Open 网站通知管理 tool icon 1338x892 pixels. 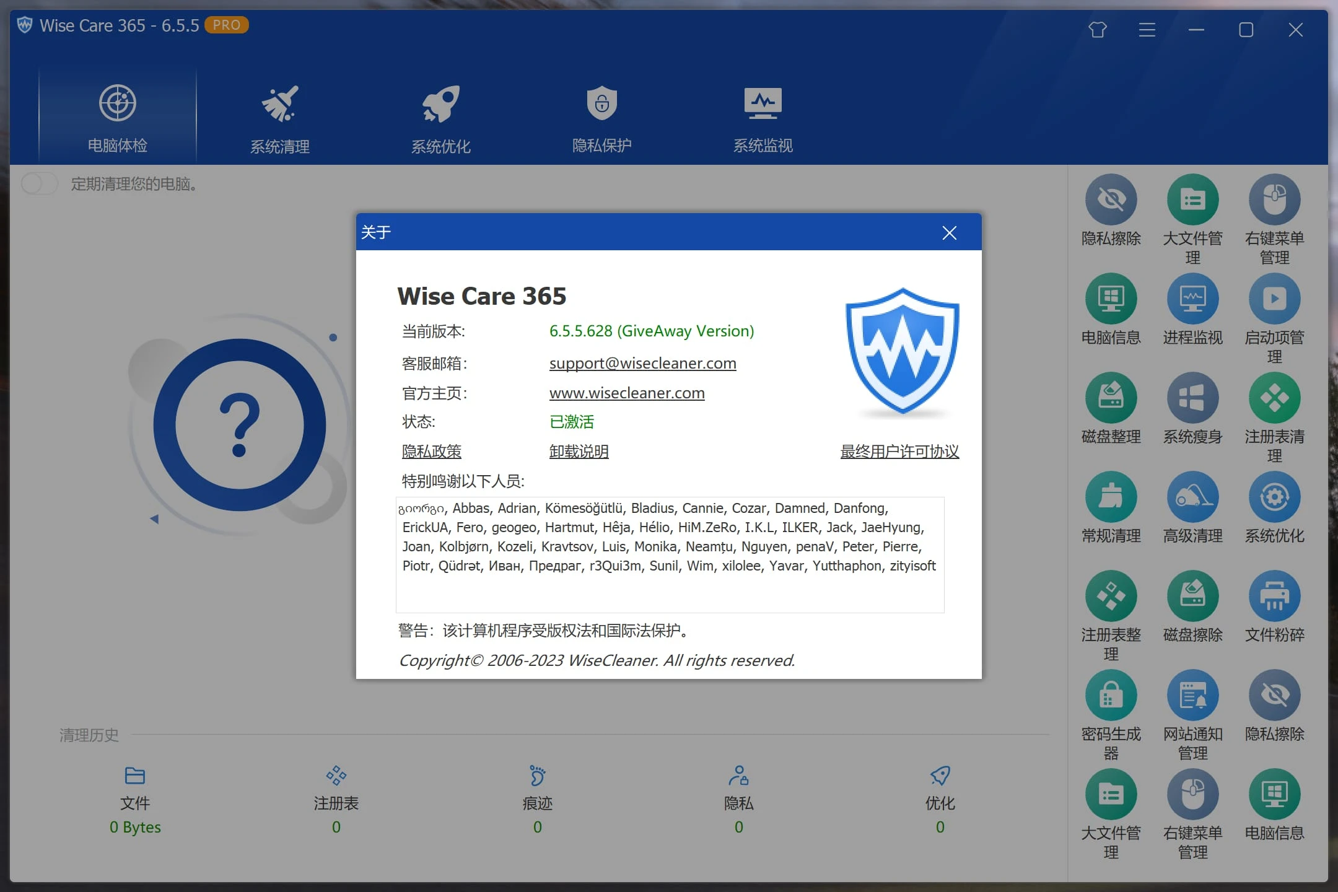coord(1192,695)
